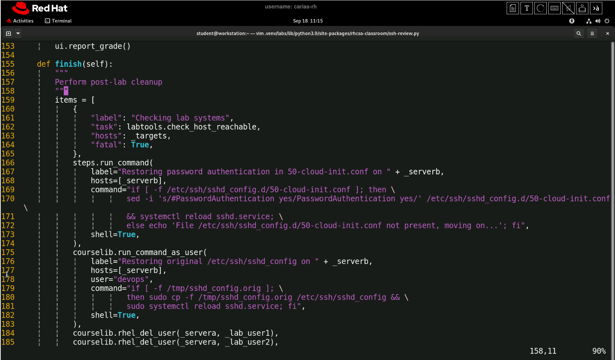Toggle the crossed-out mouse pointer icon
Screen dimensions: 615x360
[x=568, y=8]
